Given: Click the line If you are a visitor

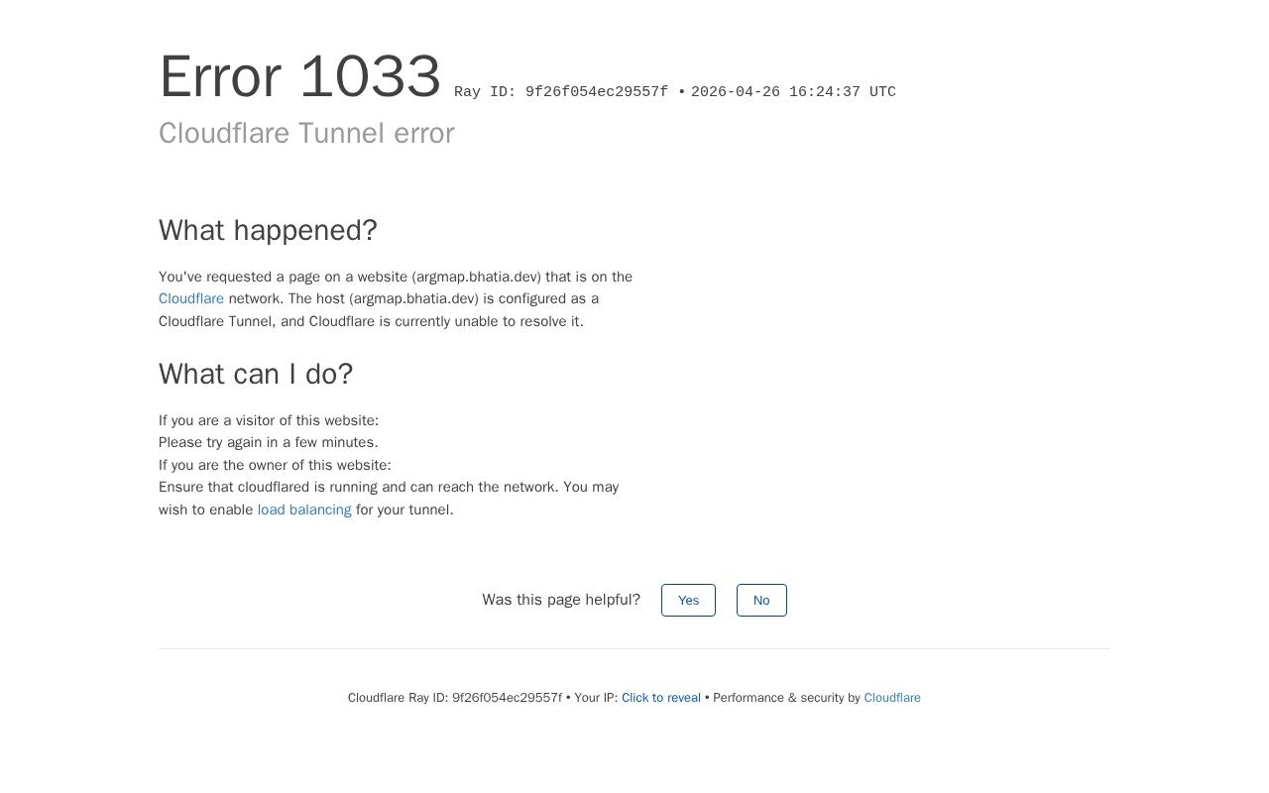Looking at the screenshot, I should (x=269, y=420).
